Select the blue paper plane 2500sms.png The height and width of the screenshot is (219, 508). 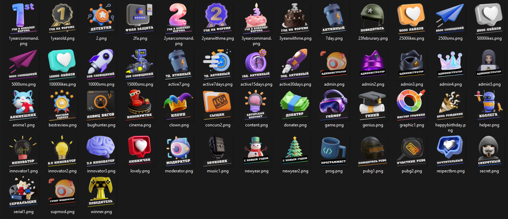click(x=450, y=18)
